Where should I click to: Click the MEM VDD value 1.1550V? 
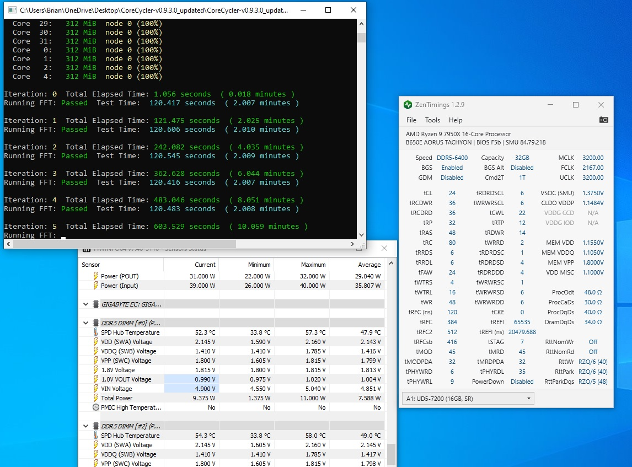click(593, 243)
